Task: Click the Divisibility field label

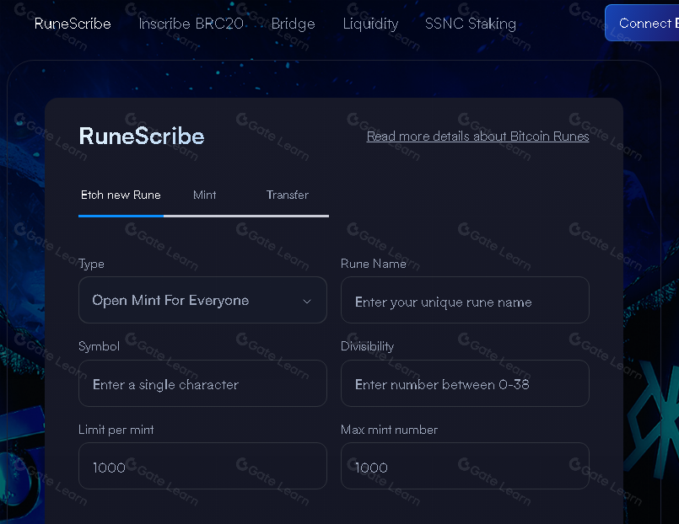Action: 367,346
